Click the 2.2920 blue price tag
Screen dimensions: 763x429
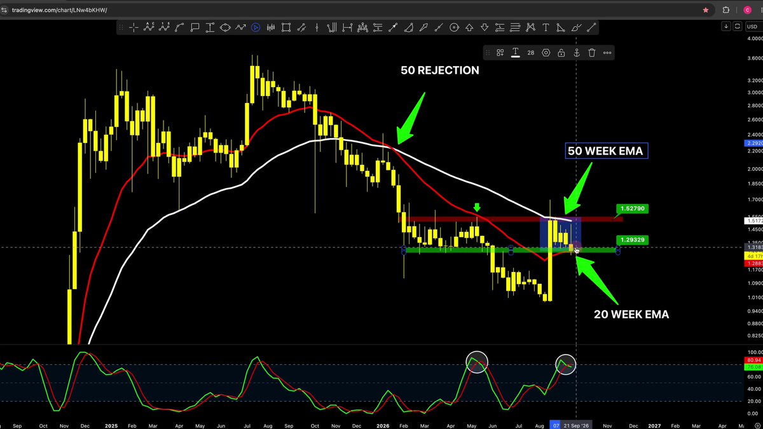[753, 144]
